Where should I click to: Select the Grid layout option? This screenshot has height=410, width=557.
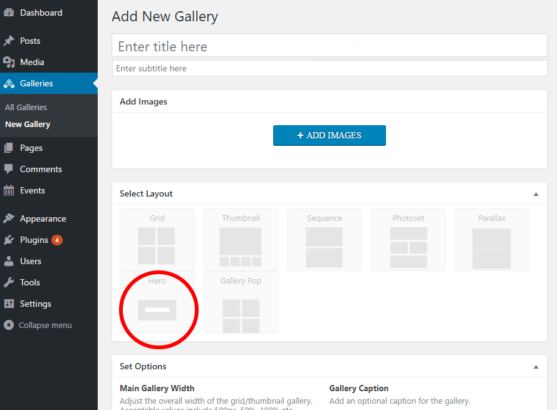pyautogui.click(x=157, y=240)
